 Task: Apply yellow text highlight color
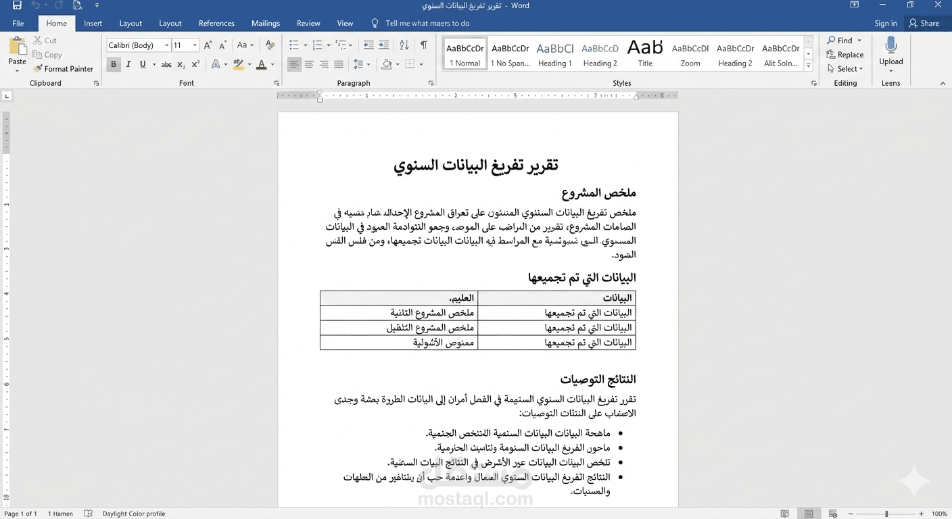coord(238,65)
